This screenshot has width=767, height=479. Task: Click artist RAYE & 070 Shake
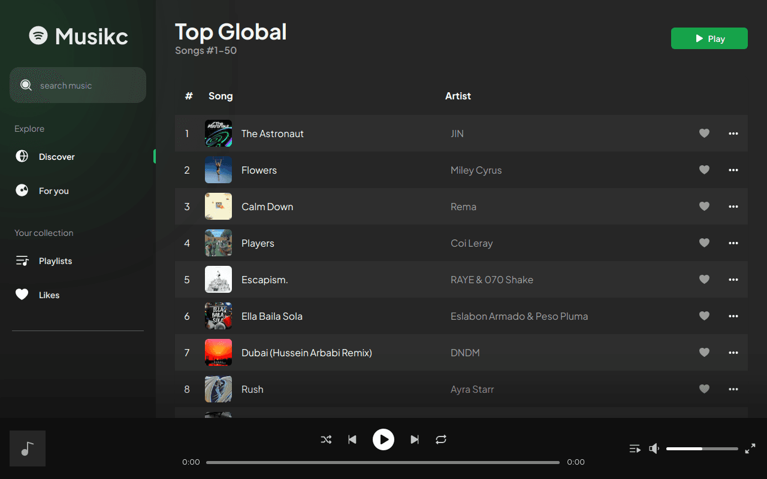click(492, 280)
